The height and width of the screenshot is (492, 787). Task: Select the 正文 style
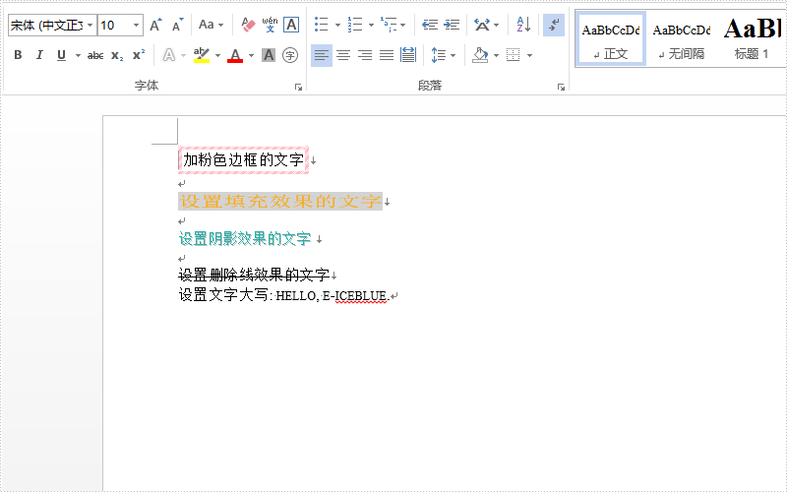[x=610, y=39]
